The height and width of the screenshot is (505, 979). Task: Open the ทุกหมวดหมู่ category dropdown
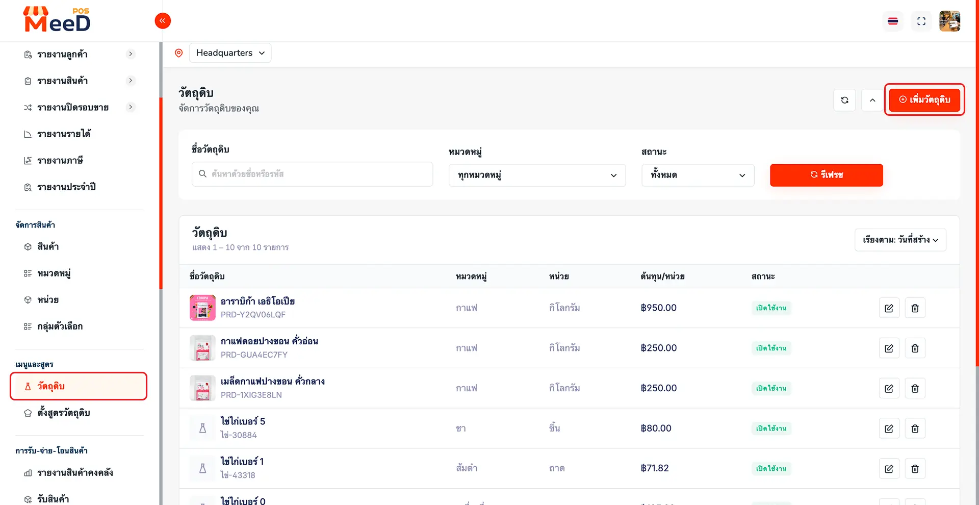[537, 175]
